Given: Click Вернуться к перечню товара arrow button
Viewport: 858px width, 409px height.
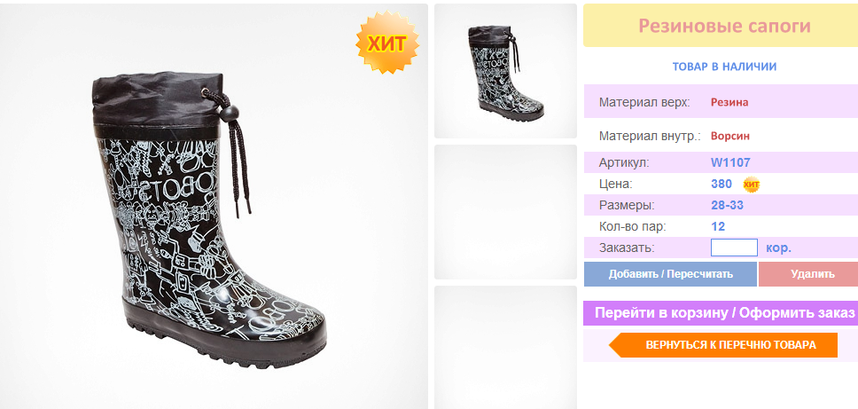Looking at the screenshot, I should pos(723,345).
